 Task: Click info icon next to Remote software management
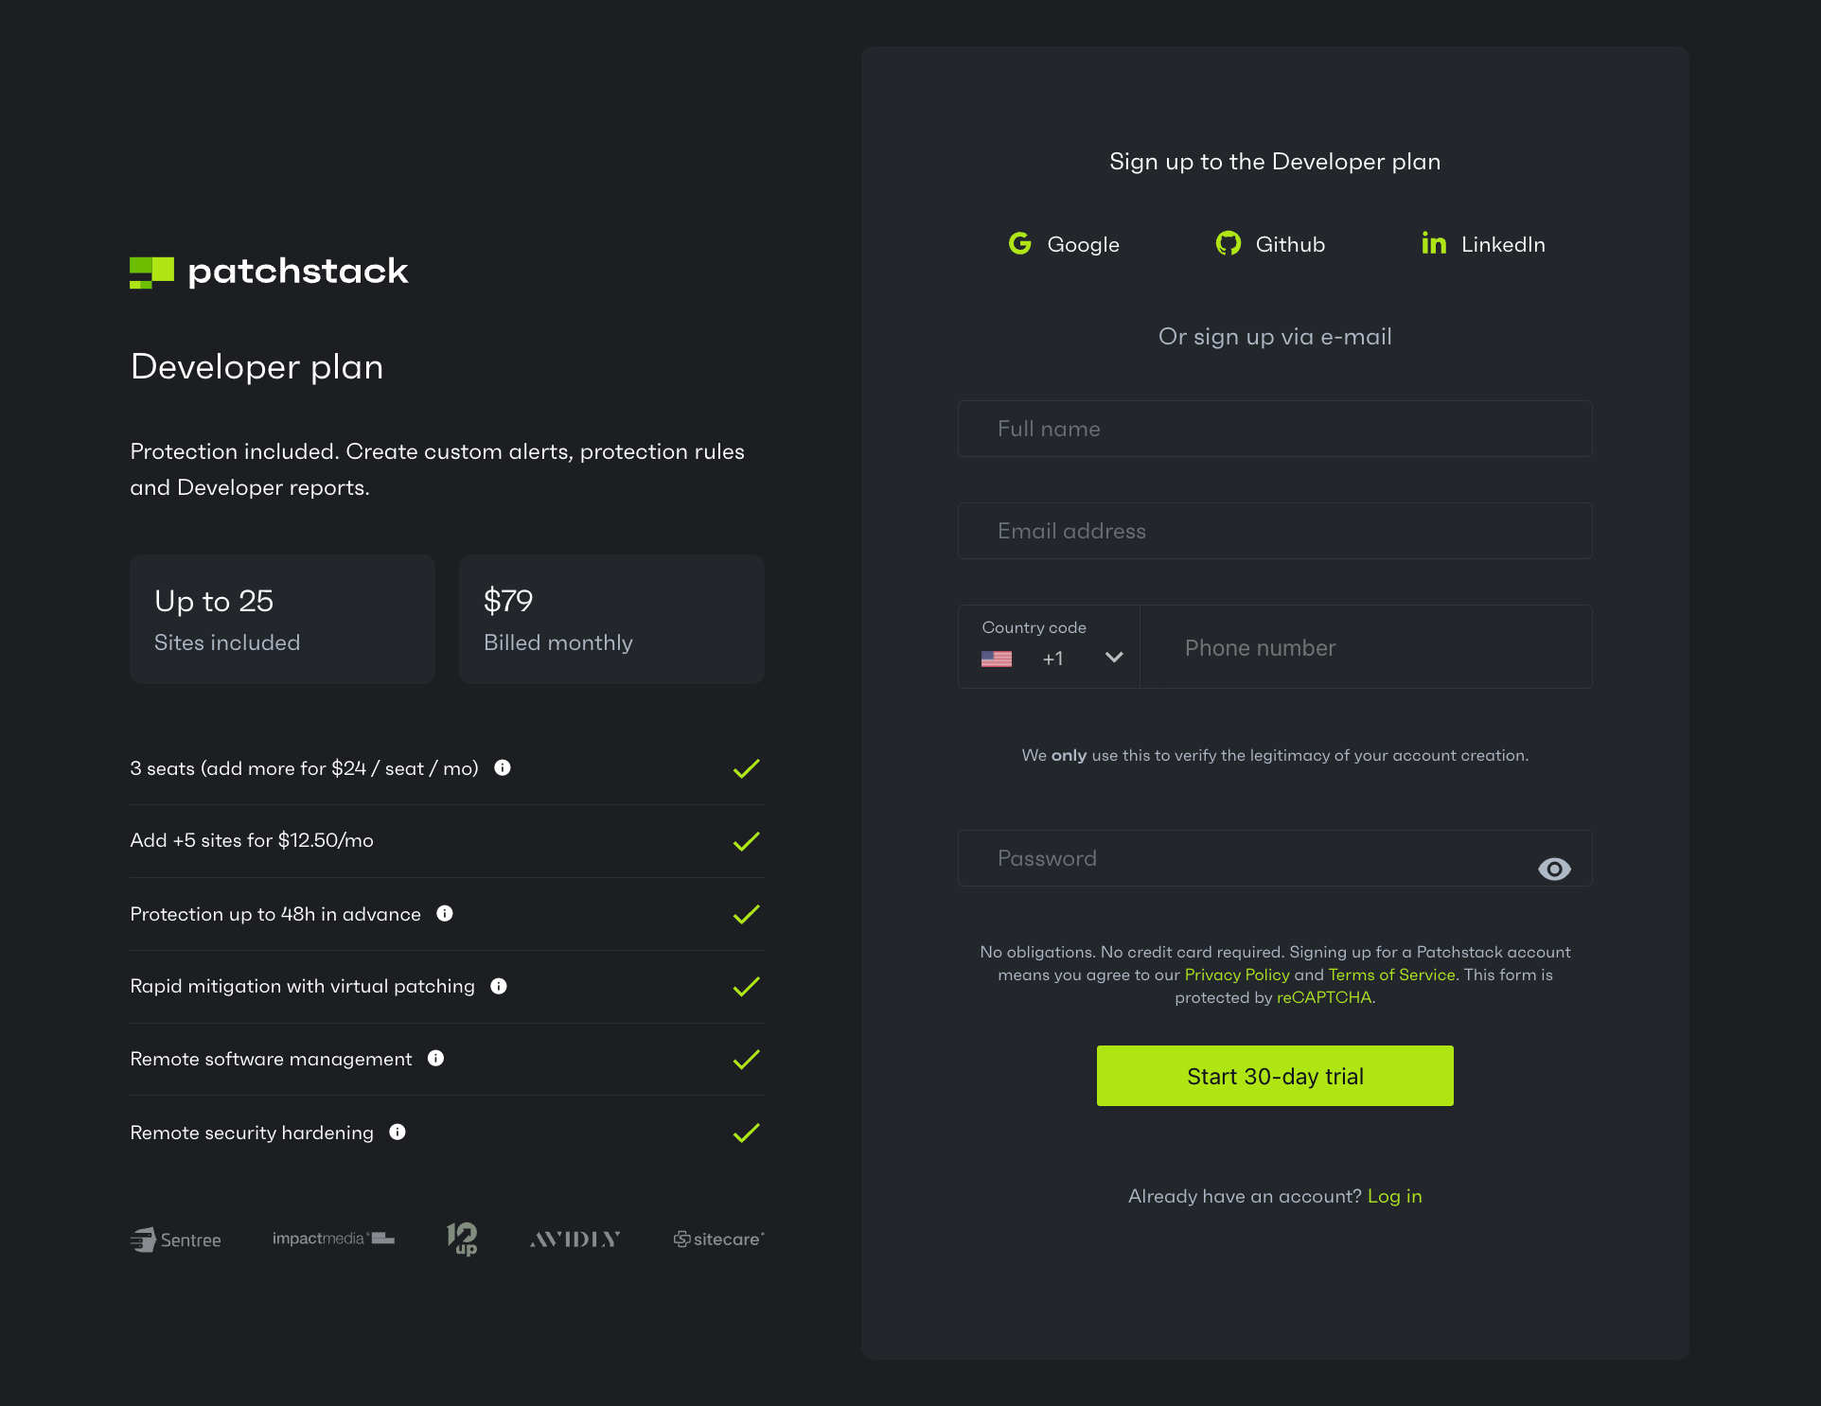435,1058
